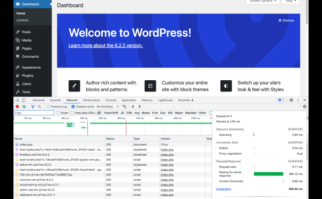
Task: Sort by the Status column header
Action: click(119, 139)
